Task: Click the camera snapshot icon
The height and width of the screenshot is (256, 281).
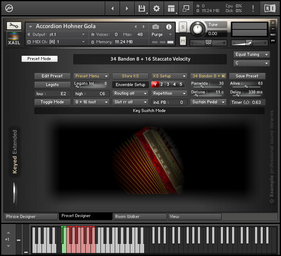Action: [155, 27]
